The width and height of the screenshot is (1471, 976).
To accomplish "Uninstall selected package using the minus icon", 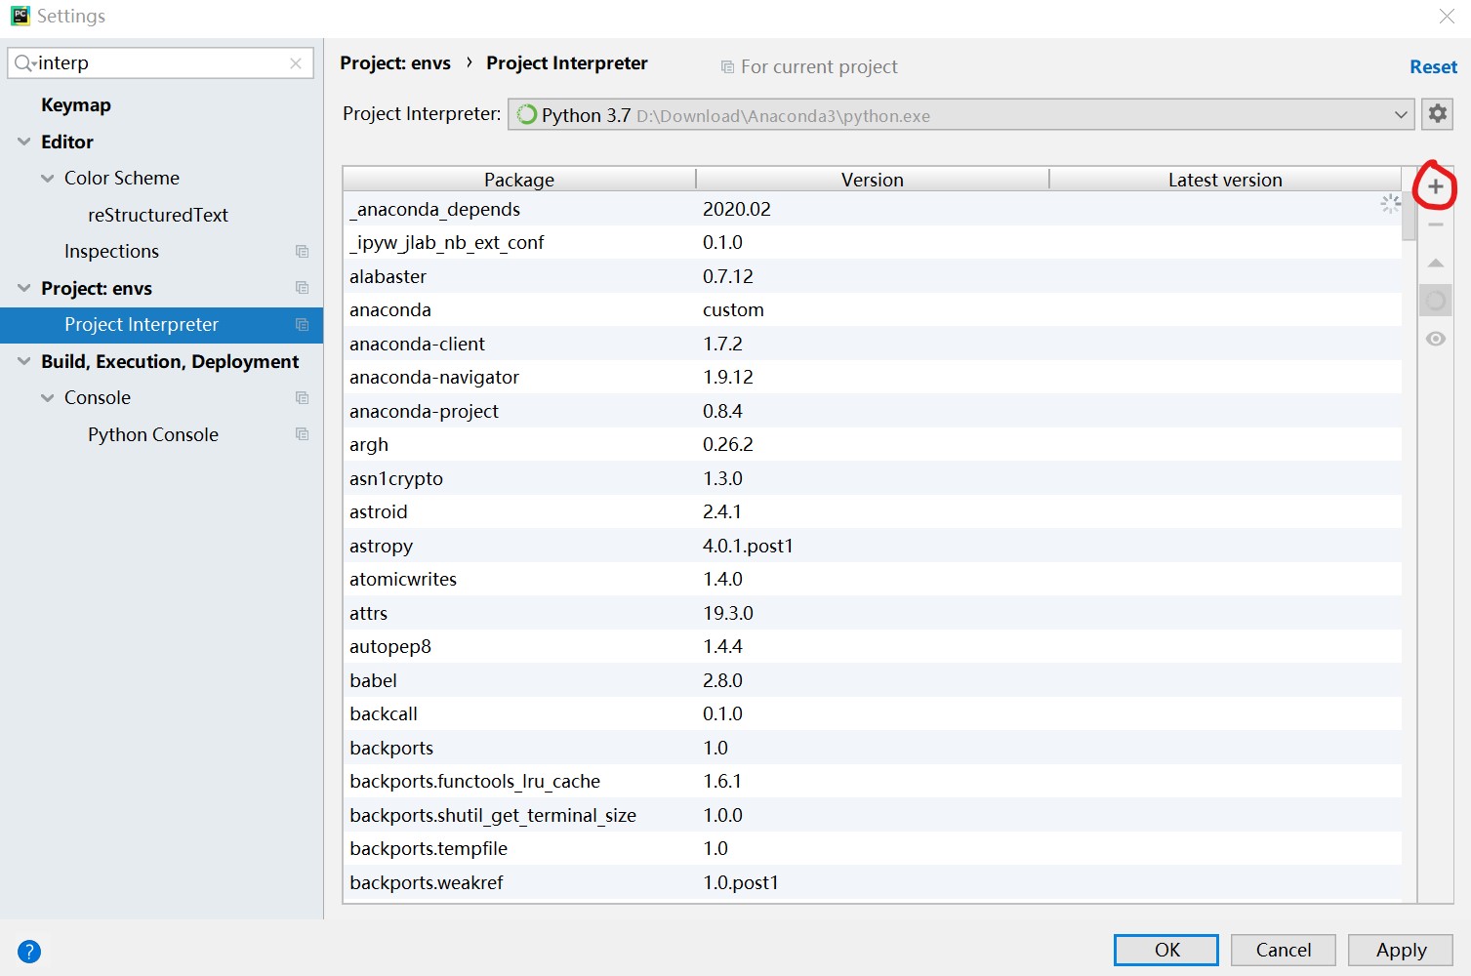I will pos(1434,224).
